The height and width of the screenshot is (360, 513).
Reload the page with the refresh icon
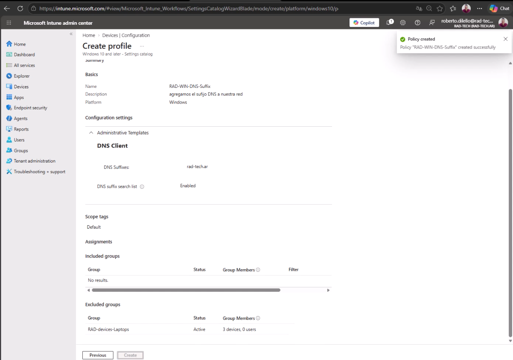20,9
